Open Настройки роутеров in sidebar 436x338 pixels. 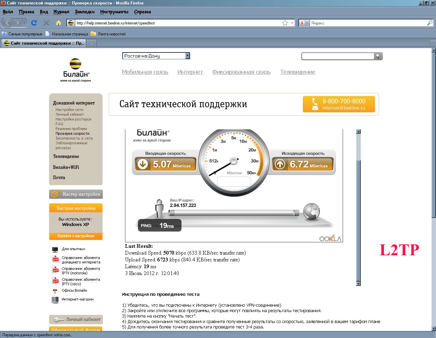(74, 119)
